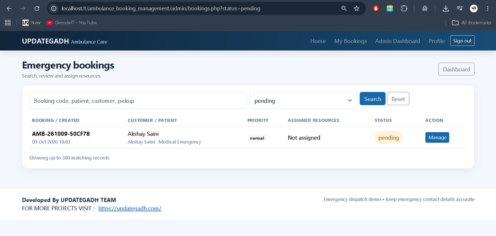The height and width of the screenshot is (236, 496).
Task: Click the incognito spy icon
Action: 425,9
